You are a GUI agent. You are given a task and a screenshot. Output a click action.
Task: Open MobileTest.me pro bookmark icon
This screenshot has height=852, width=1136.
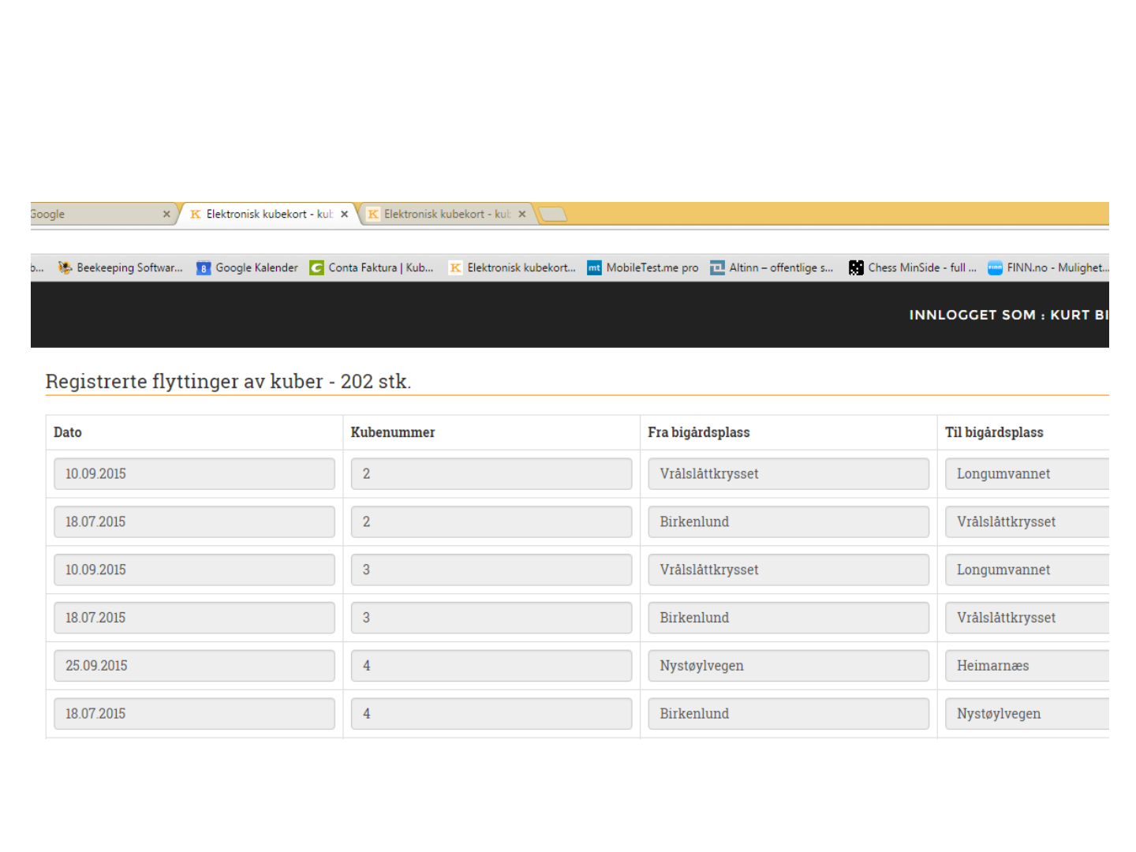point(594,268)
